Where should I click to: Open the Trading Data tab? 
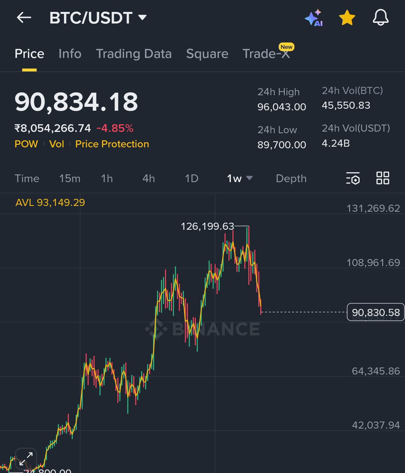(134, 54)
